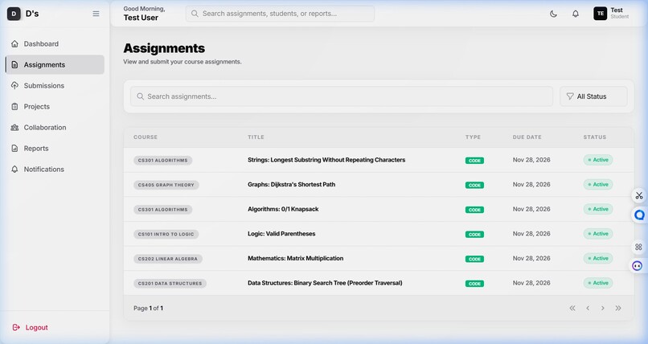Open Strings: Longest Substring Without Repeating Characters

326,160
